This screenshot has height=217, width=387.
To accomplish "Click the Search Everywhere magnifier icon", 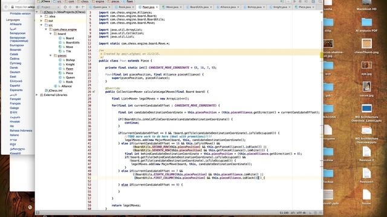I will pos(320,1).
